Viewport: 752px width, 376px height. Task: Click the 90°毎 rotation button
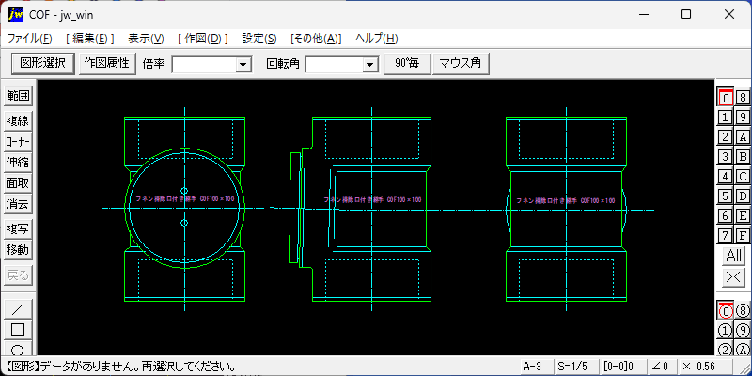pos(407,63)
